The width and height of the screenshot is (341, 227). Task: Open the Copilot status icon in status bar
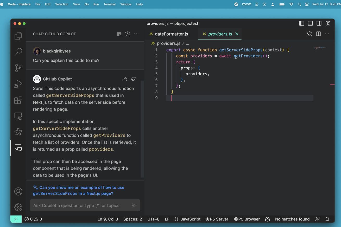pyautogui.click(x=267, y=219)
